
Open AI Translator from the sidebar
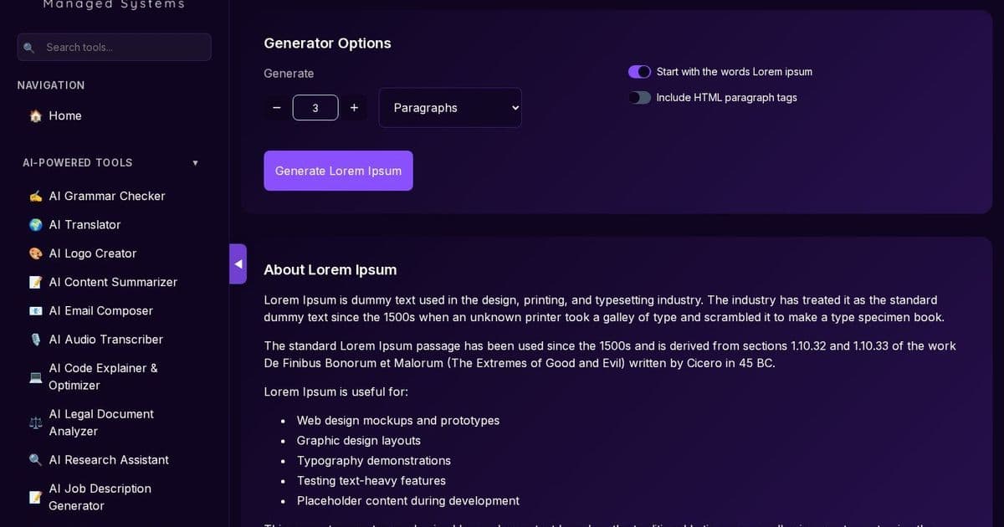85,224
